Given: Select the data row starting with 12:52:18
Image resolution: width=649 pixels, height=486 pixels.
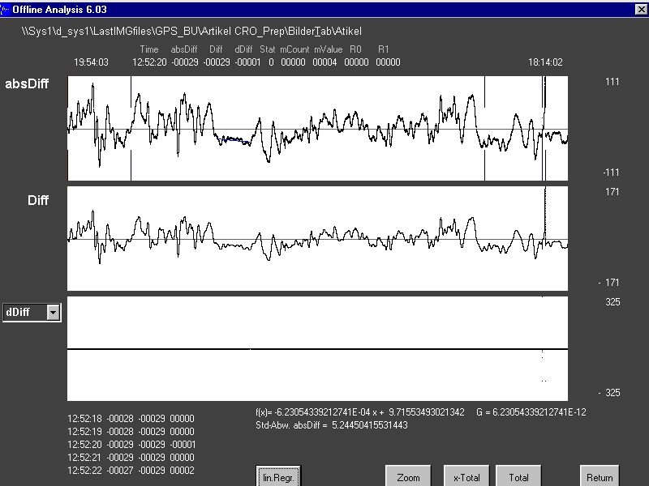Looking at the screenshot, I should pos(131,419).
